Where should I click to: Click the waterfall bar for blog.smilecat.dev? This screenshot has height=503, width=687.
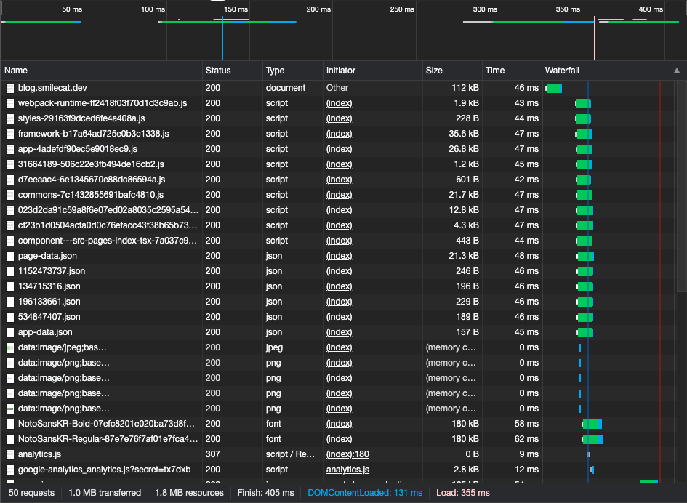(554, 88)
